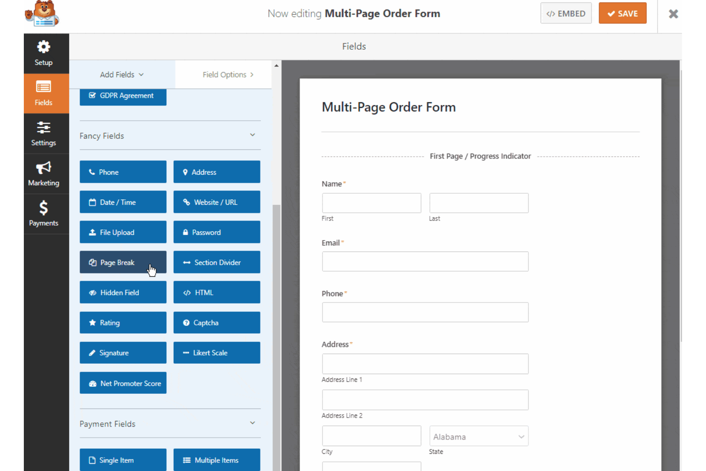
Task: Close the form builder with X
Action: pos(673,14)
